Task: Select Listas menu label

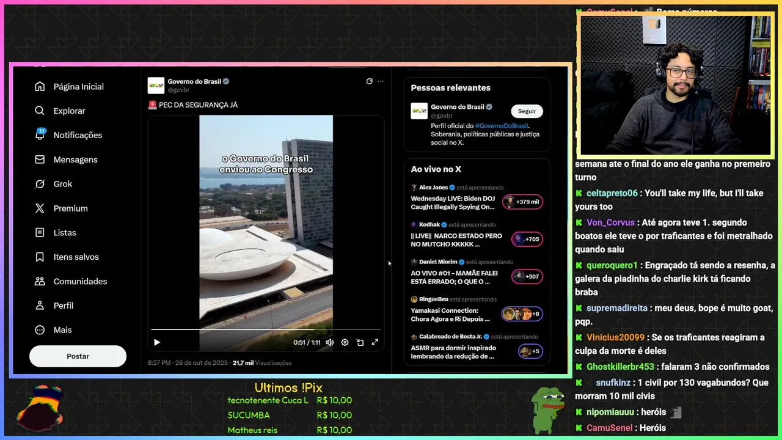Action: (65, 233)
